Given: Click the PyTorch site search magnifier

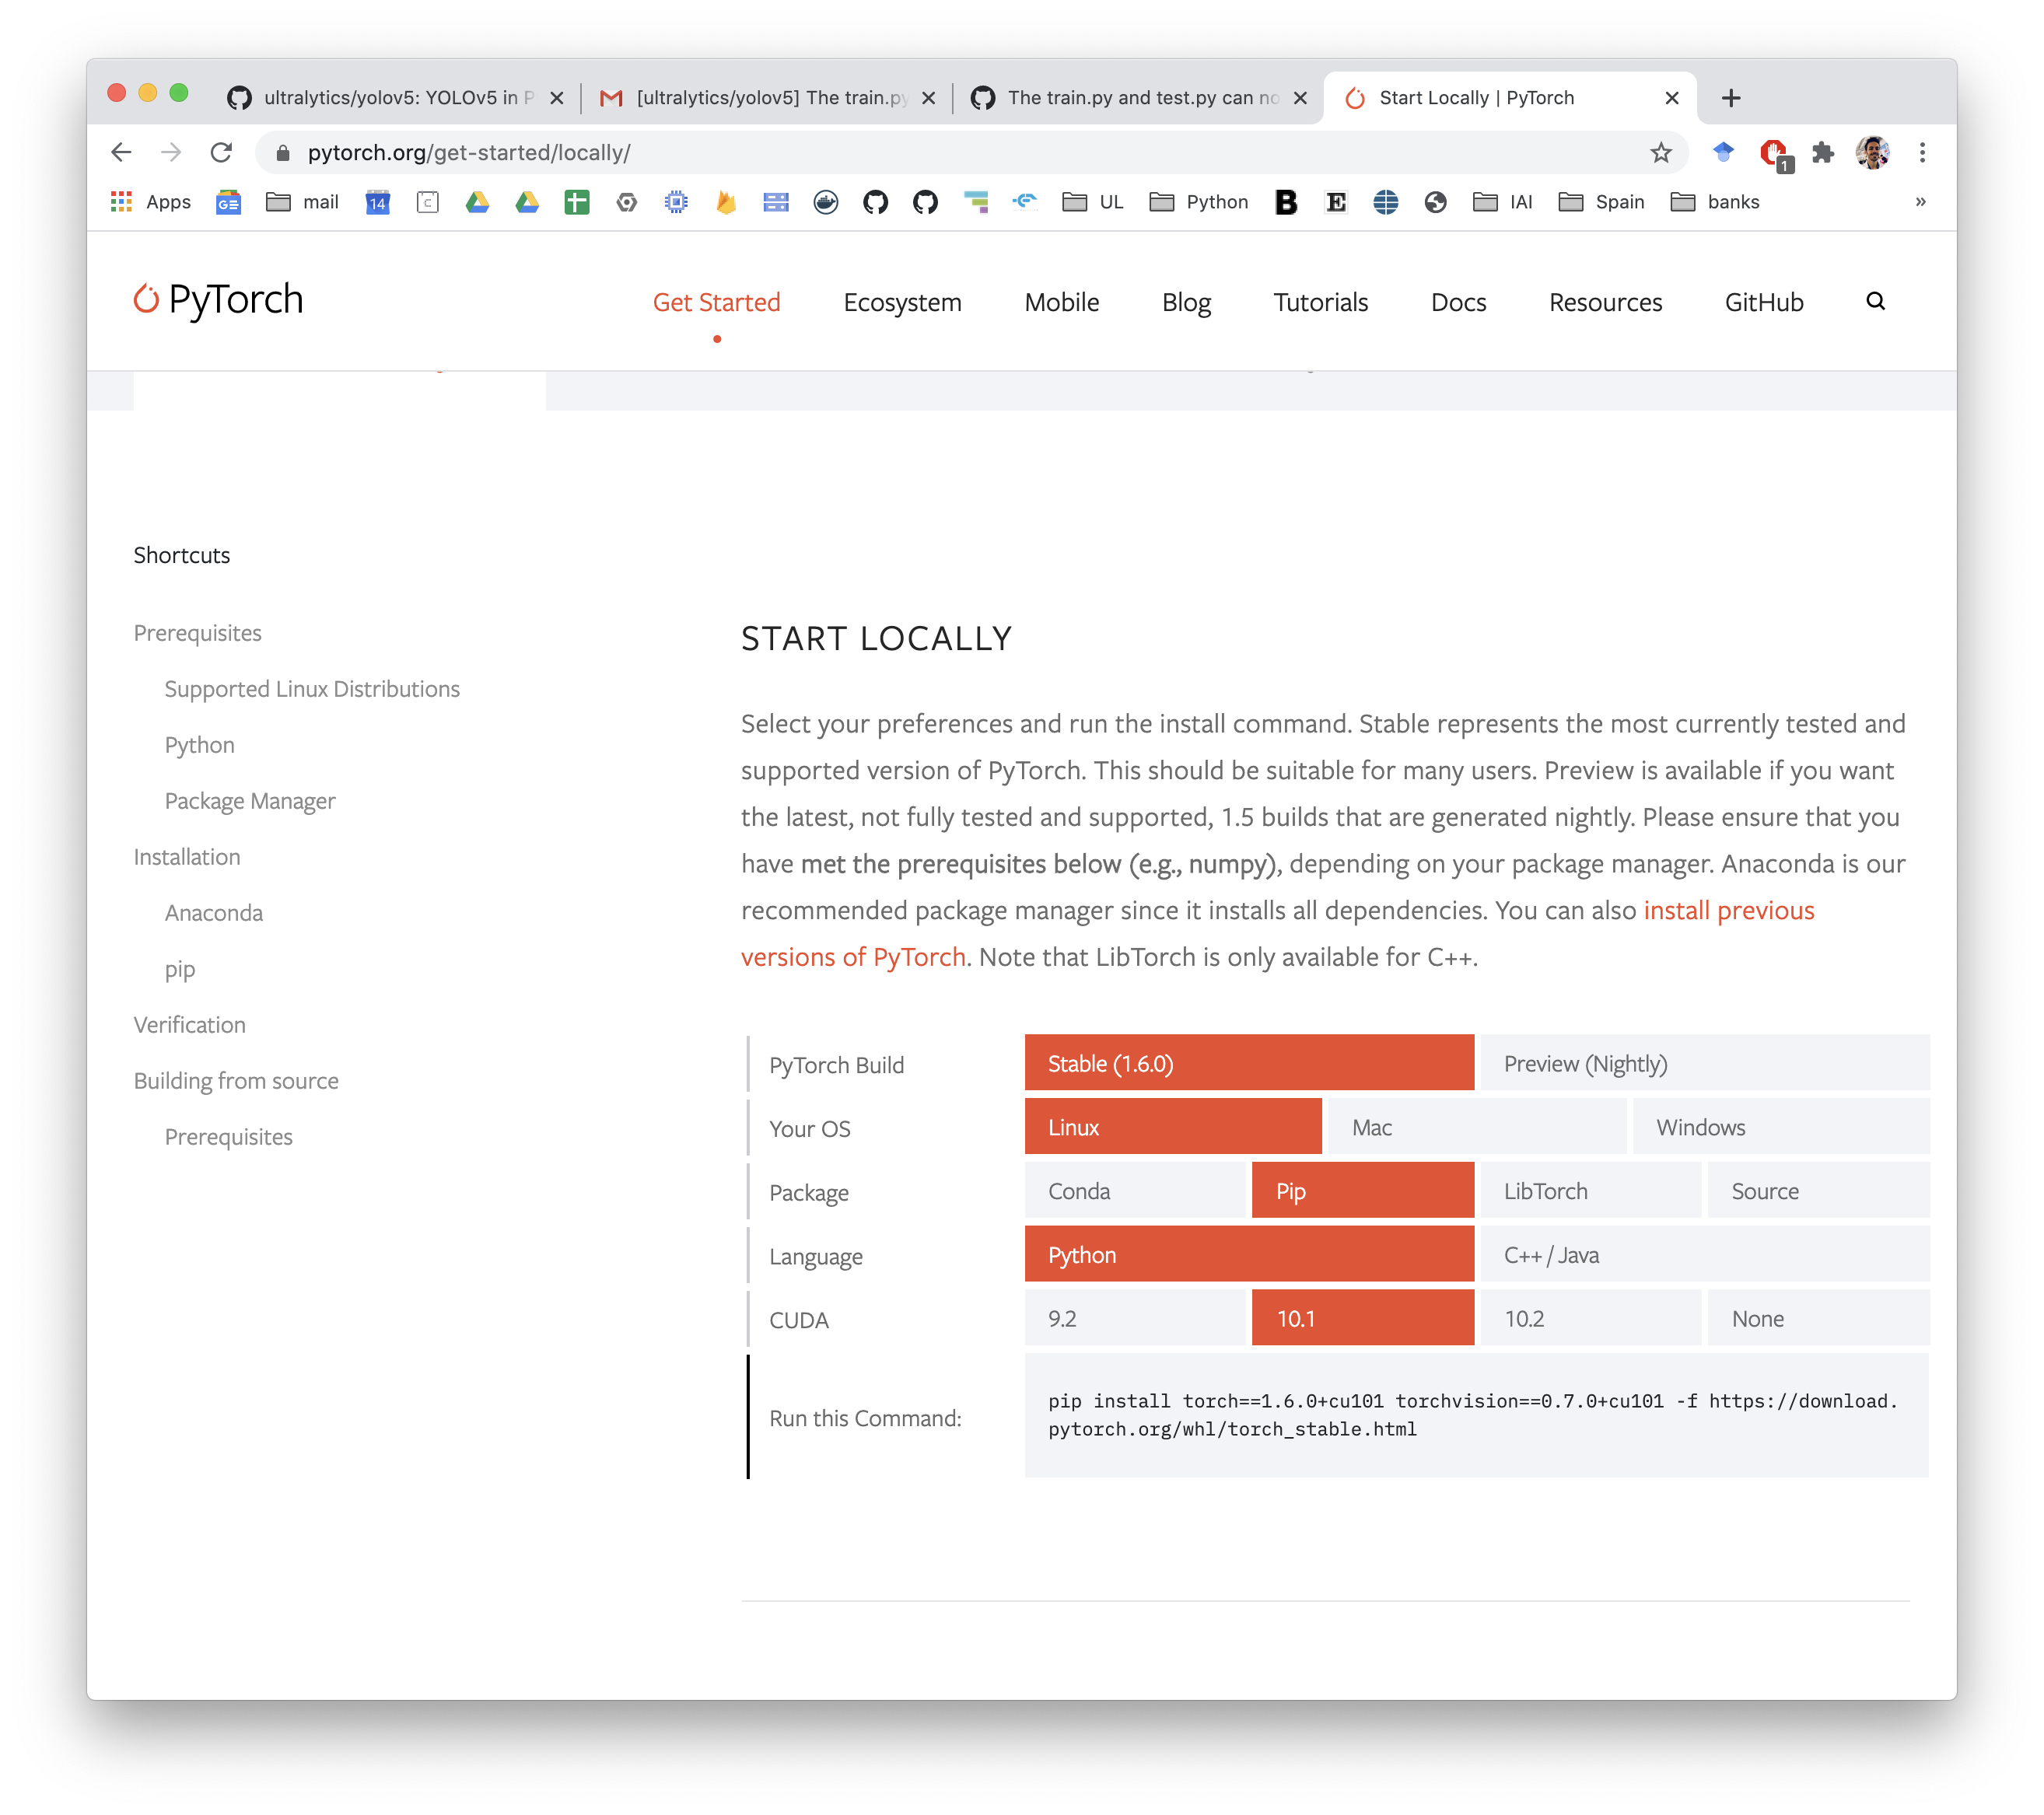Looking at the screenshot, I should [1875, 301].
